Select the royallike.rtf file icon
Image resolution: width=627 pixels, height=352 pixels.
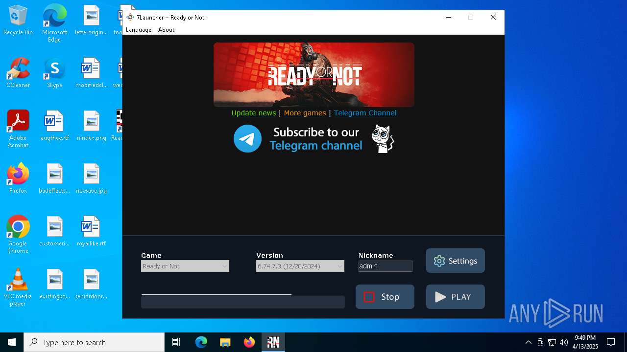click(x=92, y=231)
